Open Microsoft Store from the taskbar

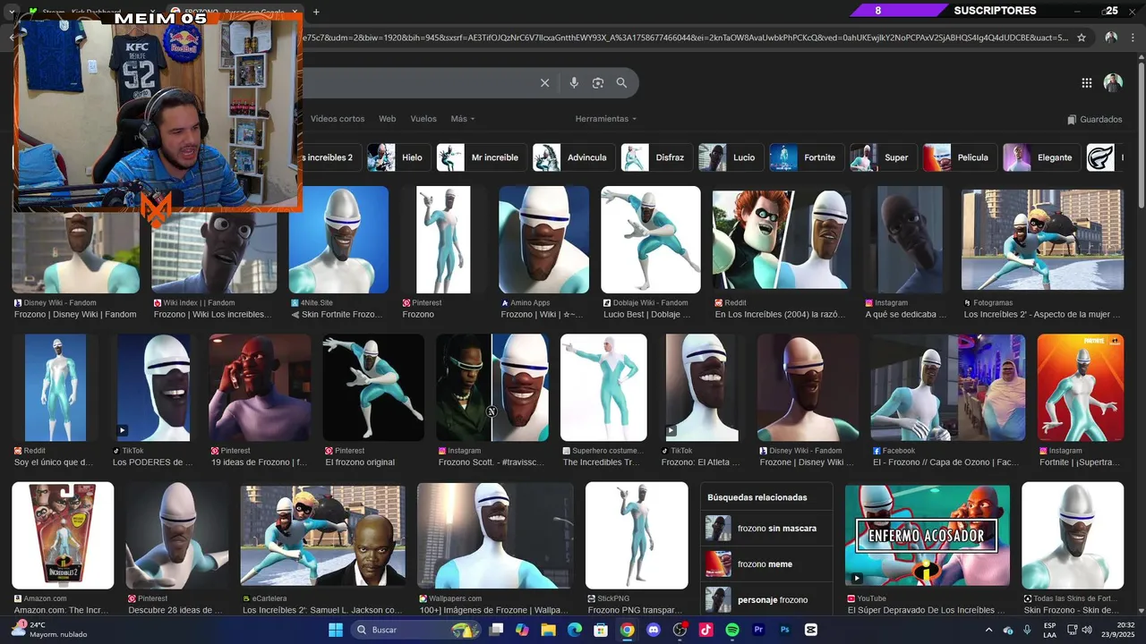click(x=601, y=630)
